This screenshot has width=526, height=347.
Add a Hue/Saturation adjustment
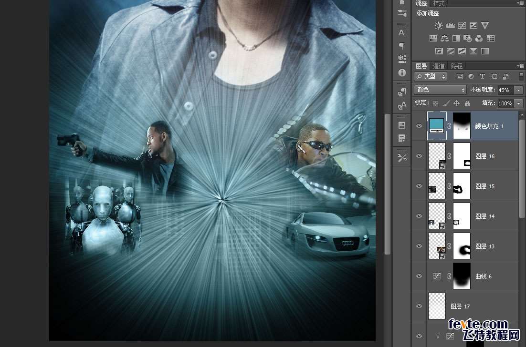pos(433,39)
